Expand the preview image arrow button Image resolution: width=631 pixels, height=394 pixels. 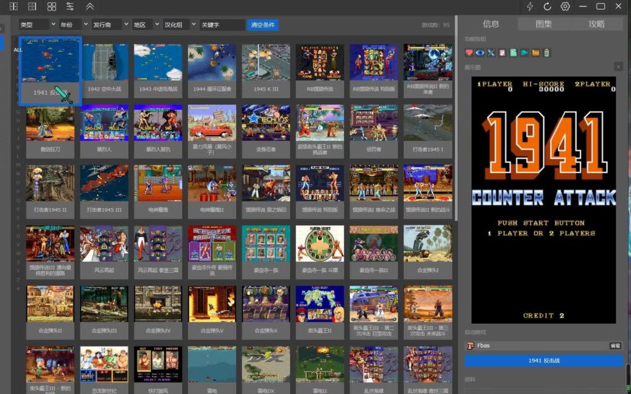(x=619, y=66)
